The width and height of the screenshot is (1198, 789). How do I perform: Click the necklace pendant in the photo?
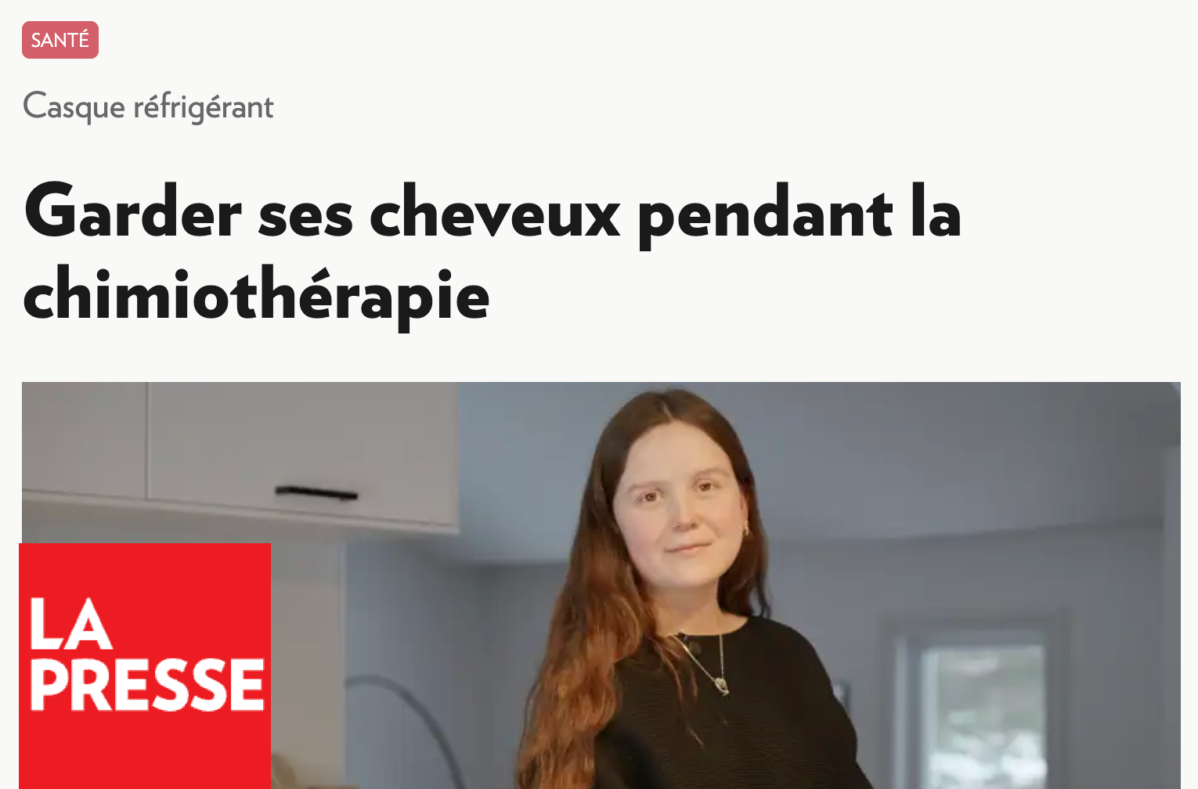(x=722, y=686)
